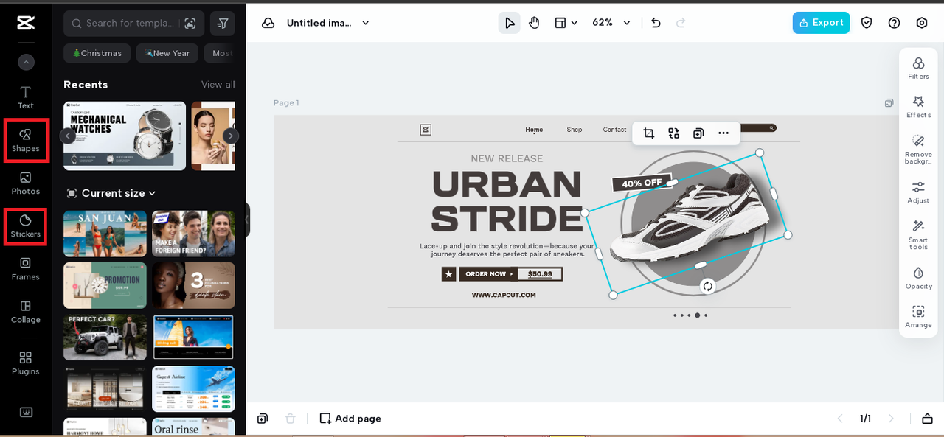Collapse the left templates panel handle
Screen dimensions: 944x437
click(247, 220)
